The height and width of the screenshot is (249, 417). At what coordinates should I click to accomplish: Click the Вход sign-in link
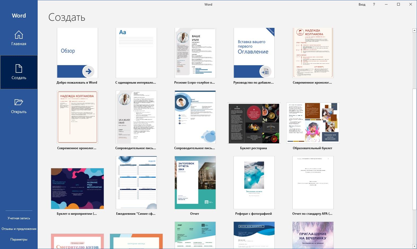point(362,5)
